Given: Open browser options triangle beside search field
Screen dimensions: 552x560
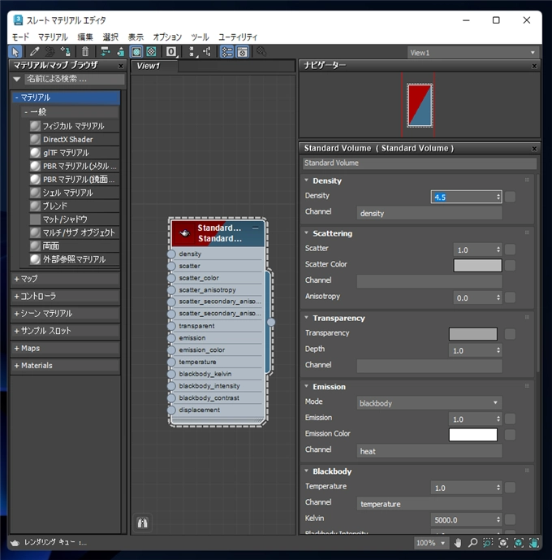Looking at the screenshot, I should (16, 80).
